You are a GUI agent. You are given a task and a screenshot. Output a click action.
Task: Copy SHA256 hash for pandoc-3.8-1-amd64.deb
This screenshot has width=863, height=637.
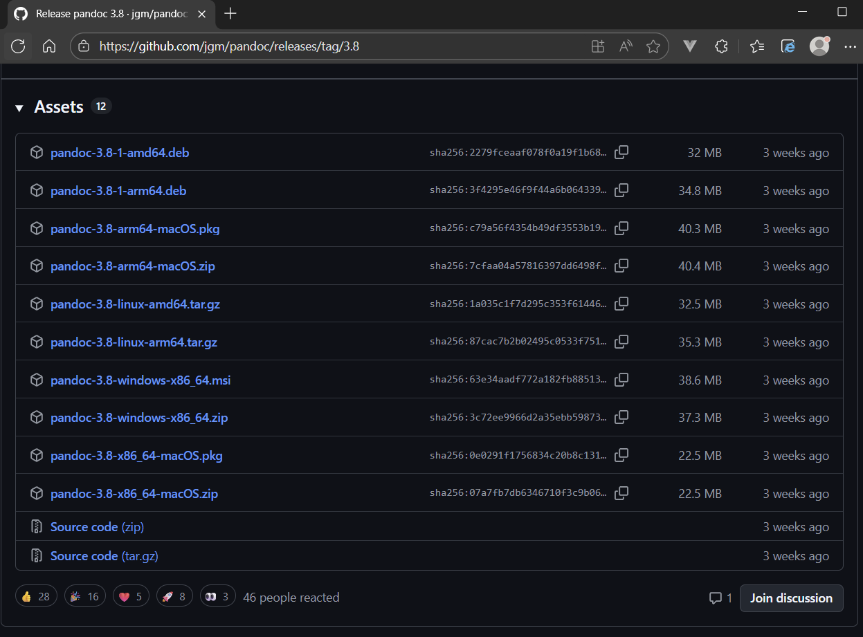pos(621,152)
